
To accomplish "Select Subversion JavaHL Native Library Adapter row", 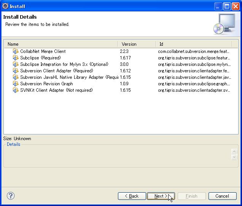I will coord(121,77).
